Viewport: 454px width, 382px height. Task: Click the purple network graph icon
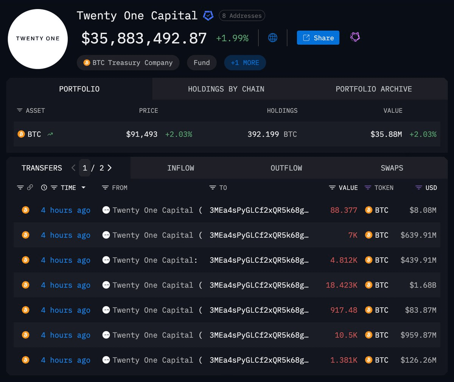pyautogui.click(x=354, y=37)
